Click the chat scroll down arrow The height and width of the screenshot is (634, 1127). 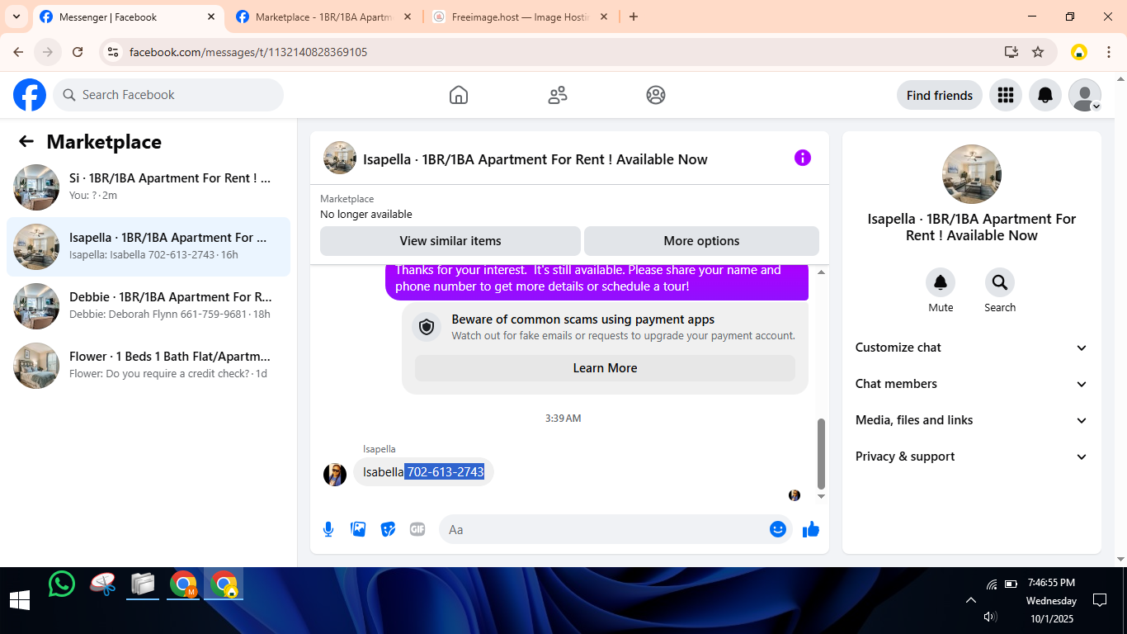point(820,496)
